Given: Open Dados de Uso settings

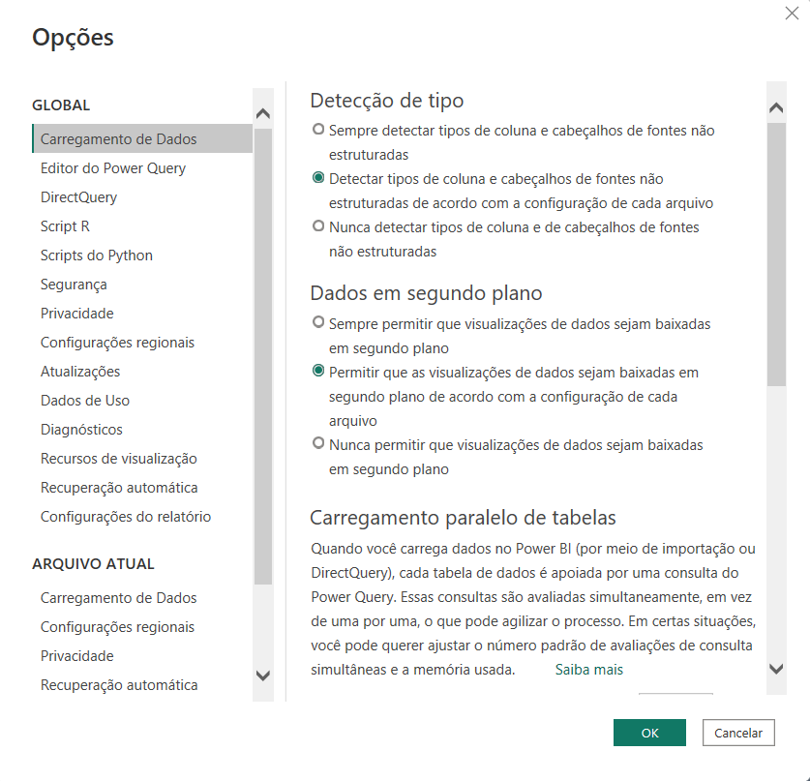Looking at the screenshot, I should point(85,401).
